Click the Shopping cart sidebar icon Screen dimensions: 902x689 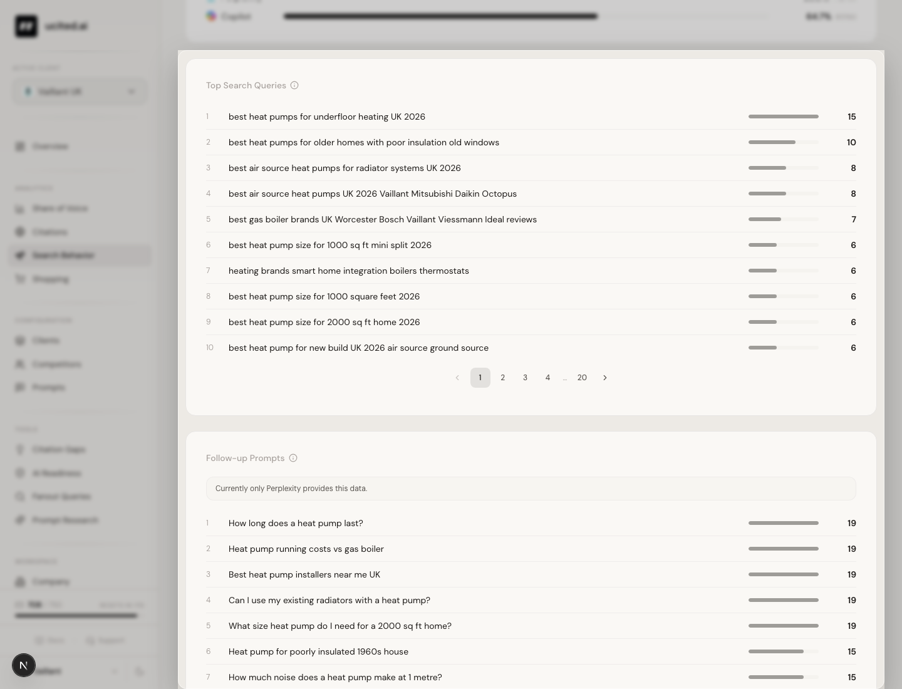(x=20, y=279)
